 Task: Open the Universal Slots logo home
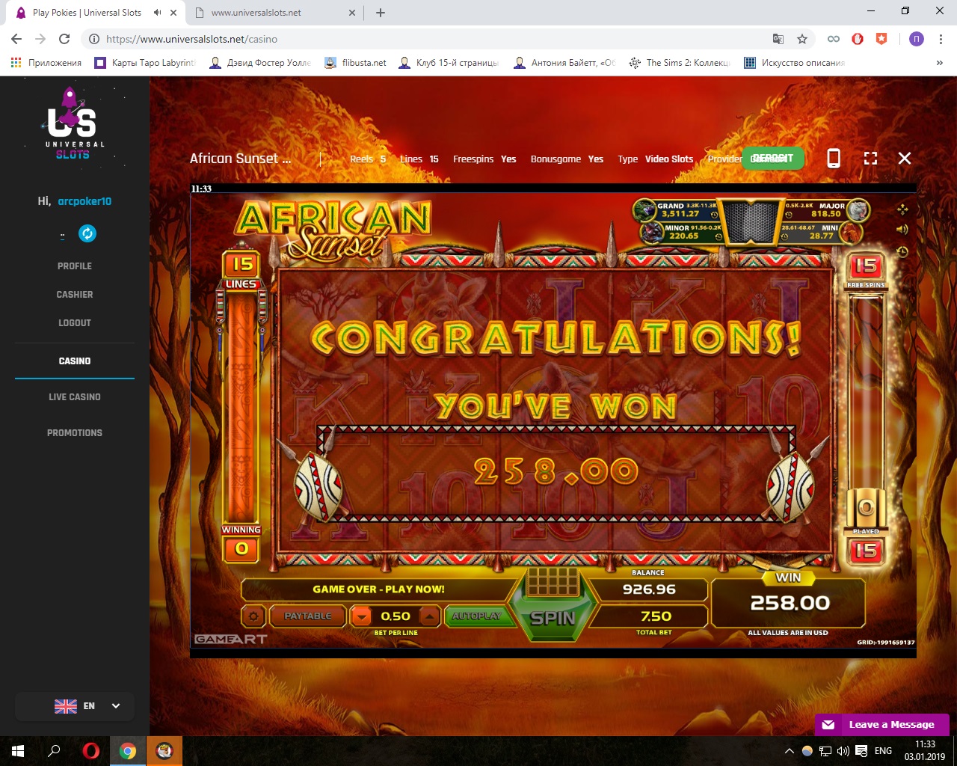pyautogui.click(x=73, y=123)
